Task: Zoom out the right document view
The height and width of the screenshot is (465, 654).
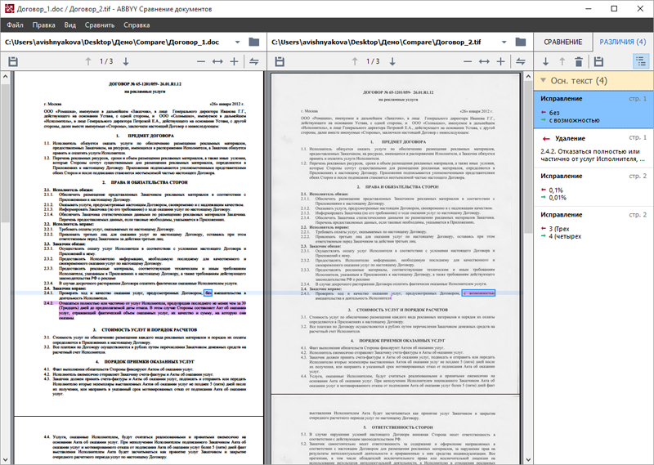Action: tap(468, 62)
